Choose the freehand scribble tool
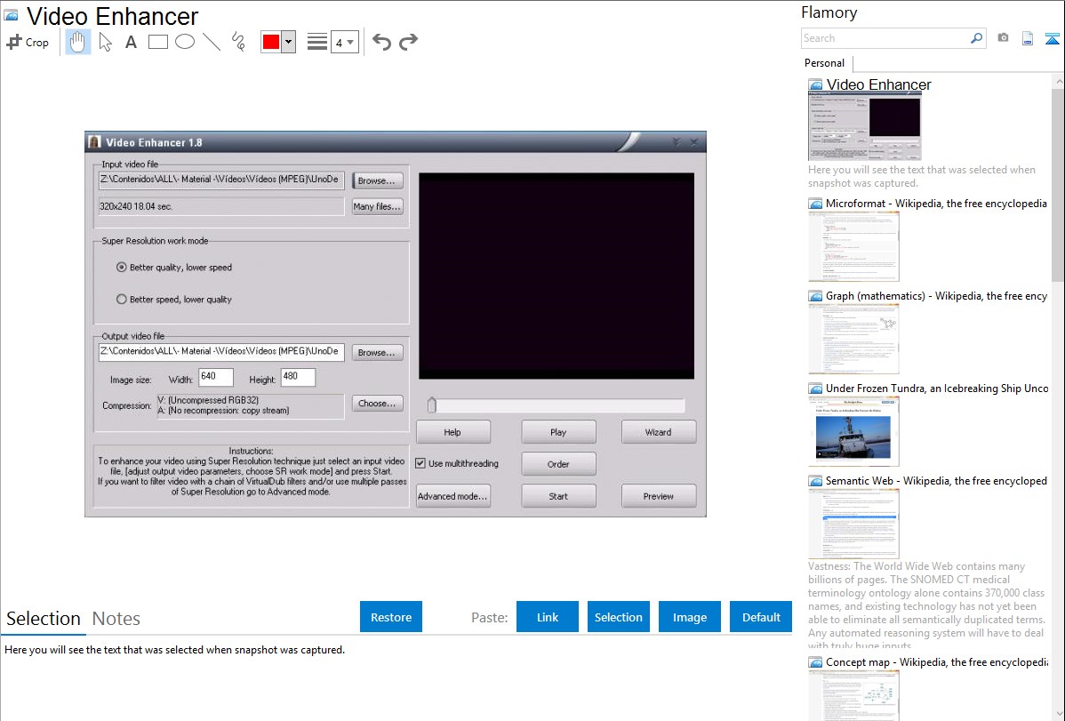The width and height of the screenshot is (1065, 721). (238, 42)
